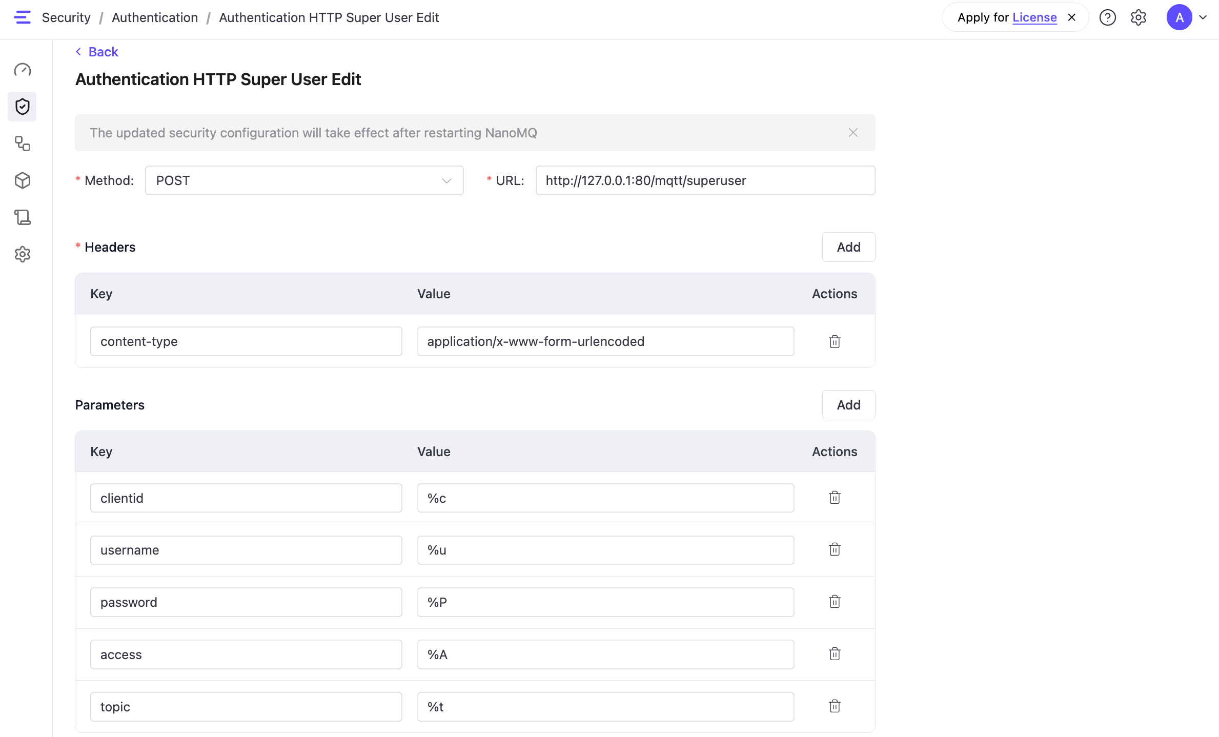The image size is (1219, 737).
Task: Open the sidebar settings gear icon
Action: 23,254
